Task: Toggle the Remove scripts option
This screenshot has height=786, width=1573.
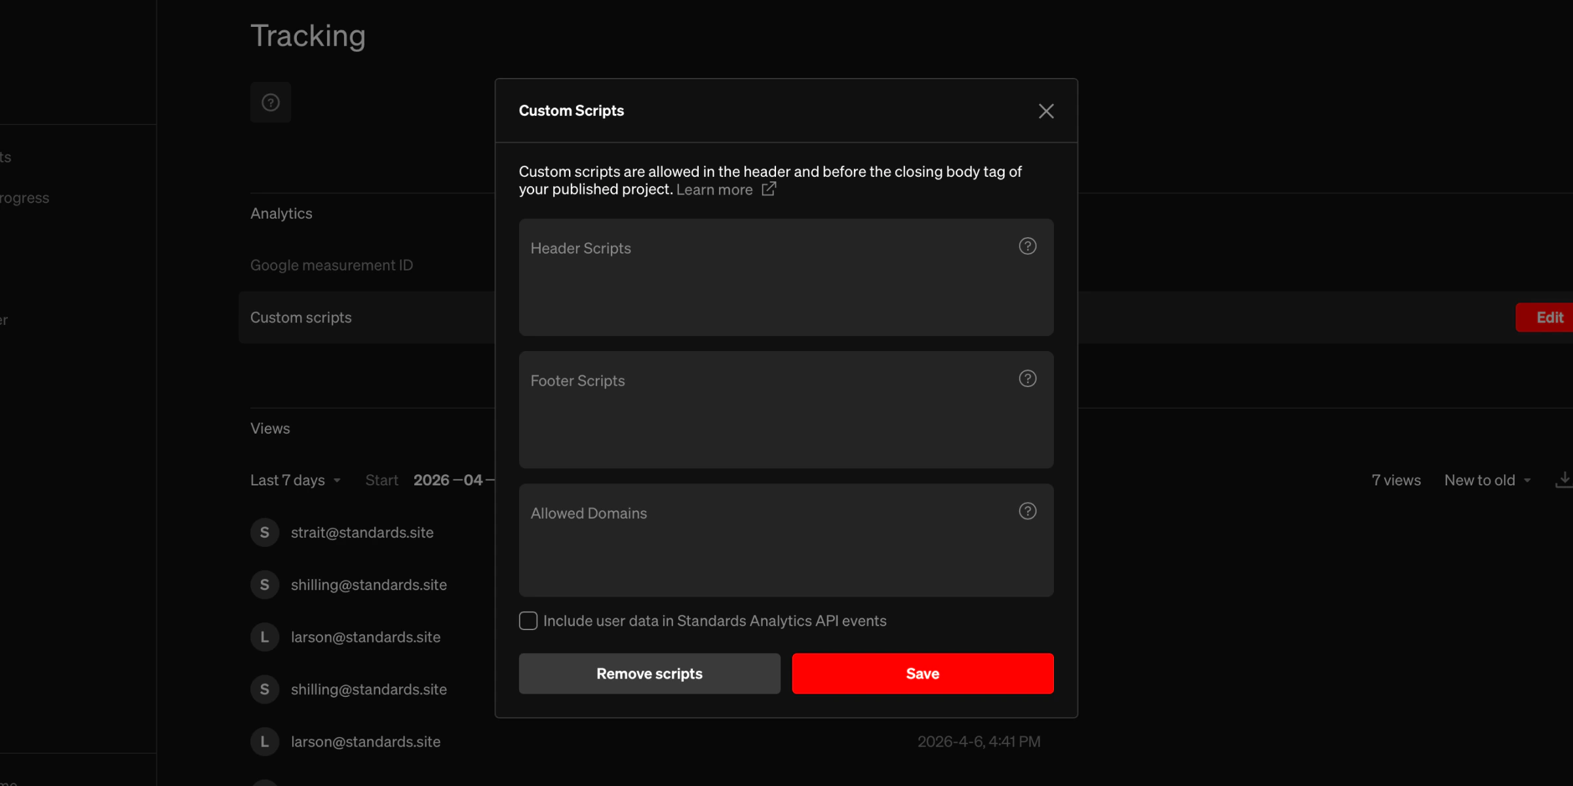Action: click(x=649, y=673)
